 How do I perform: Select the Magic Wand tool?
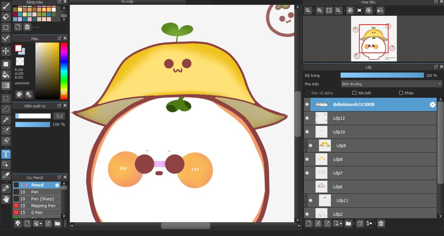(6, 120)
